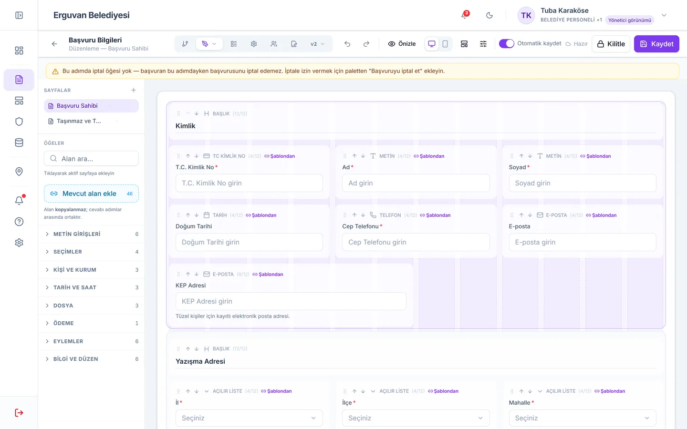687x429 pixels.
Task: Open the help question mark icon
Action: pyautogui.click(x=19, y=222)
